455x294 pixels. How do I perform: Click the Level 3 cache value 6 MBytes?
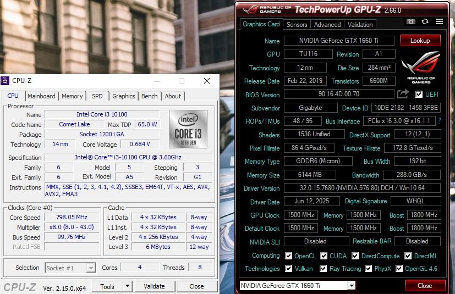(x=158, y=247)
